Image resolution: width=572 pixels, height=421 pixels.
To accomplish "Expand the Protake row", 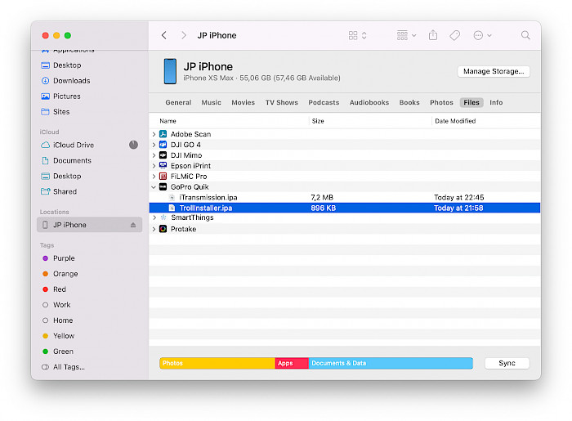I will 154,229.
